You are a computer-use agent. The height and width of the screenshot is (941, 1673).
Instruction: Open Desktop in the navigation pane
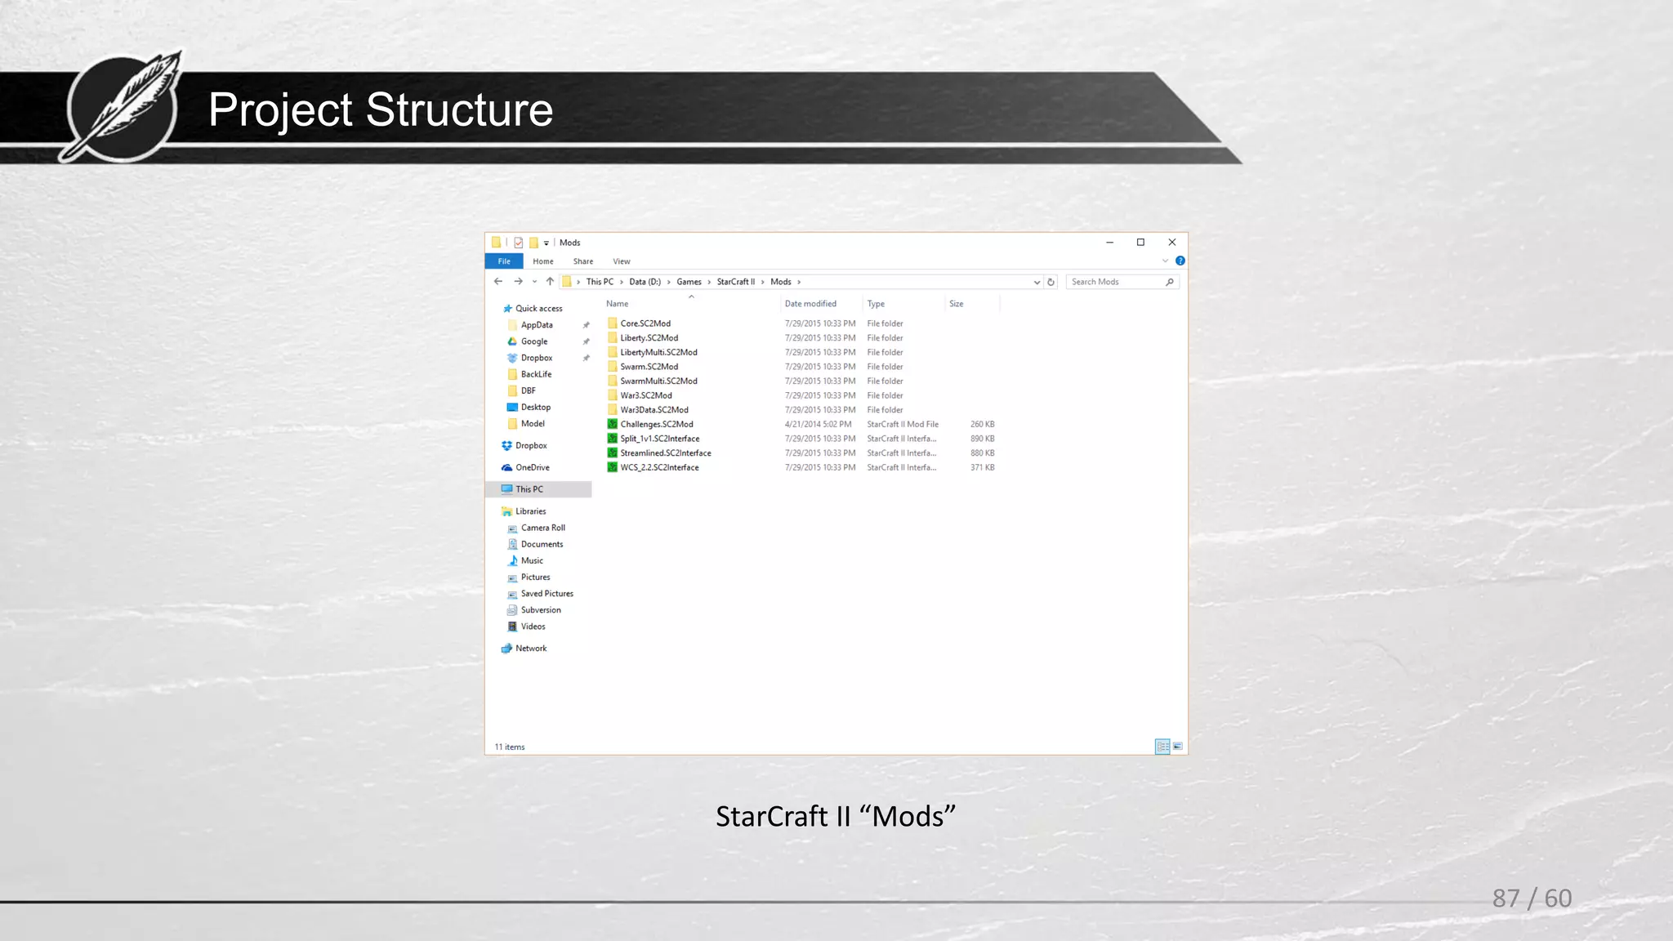[536, 407]
